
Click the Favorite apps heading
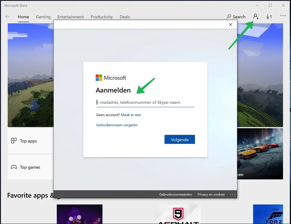30,196
